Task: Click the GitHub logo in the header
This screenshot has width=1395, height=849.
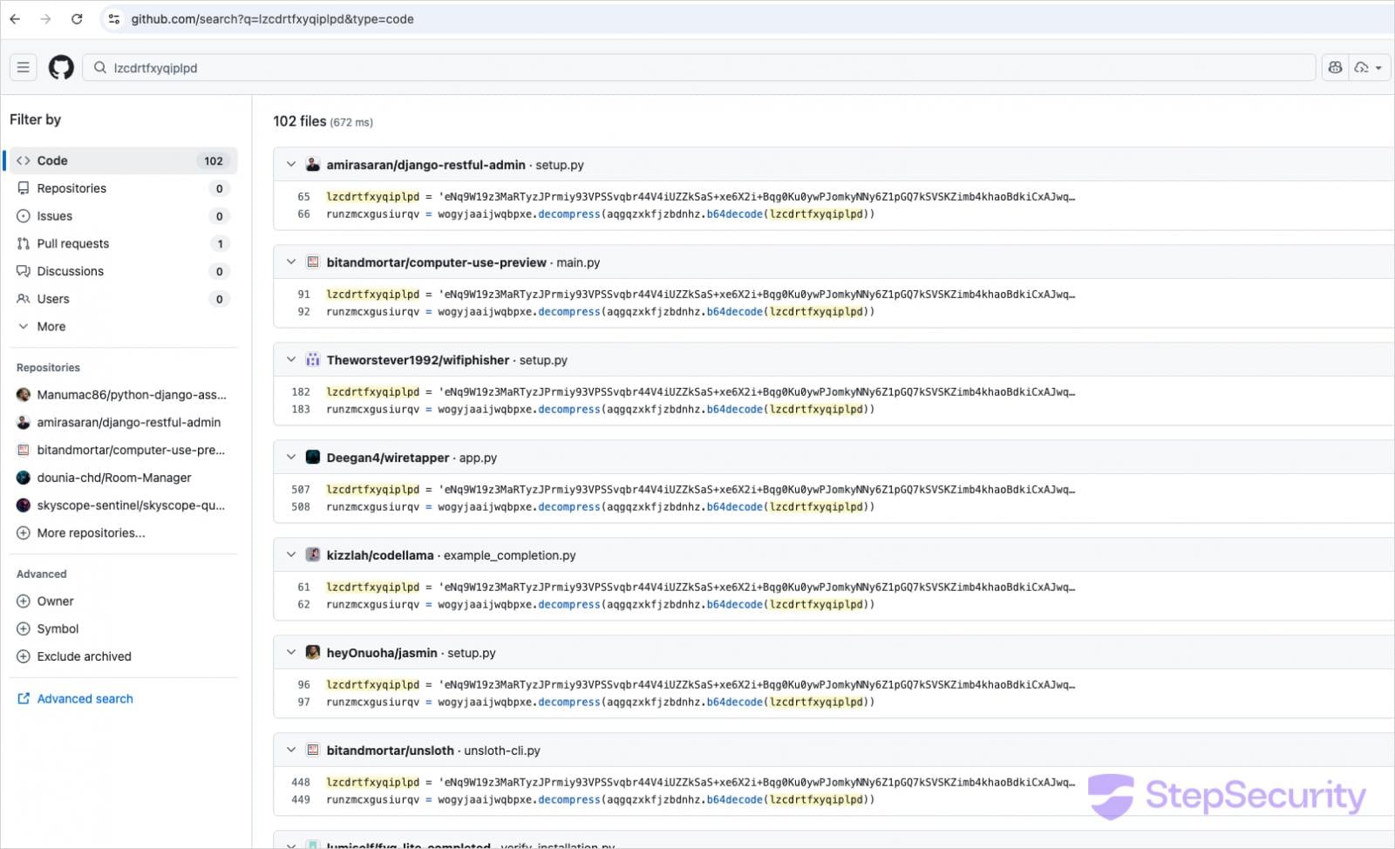Action: 61,67
